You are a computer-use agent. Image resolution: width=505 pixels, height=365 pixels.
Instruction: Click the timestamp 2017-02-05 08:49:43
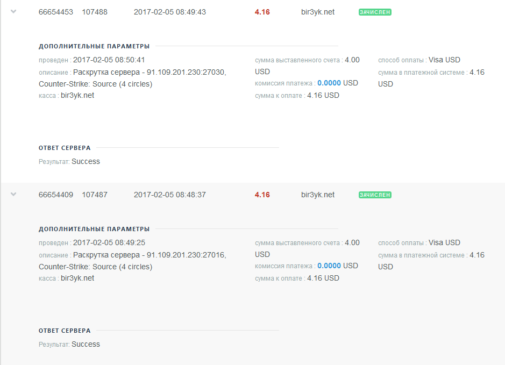[170, 12]
